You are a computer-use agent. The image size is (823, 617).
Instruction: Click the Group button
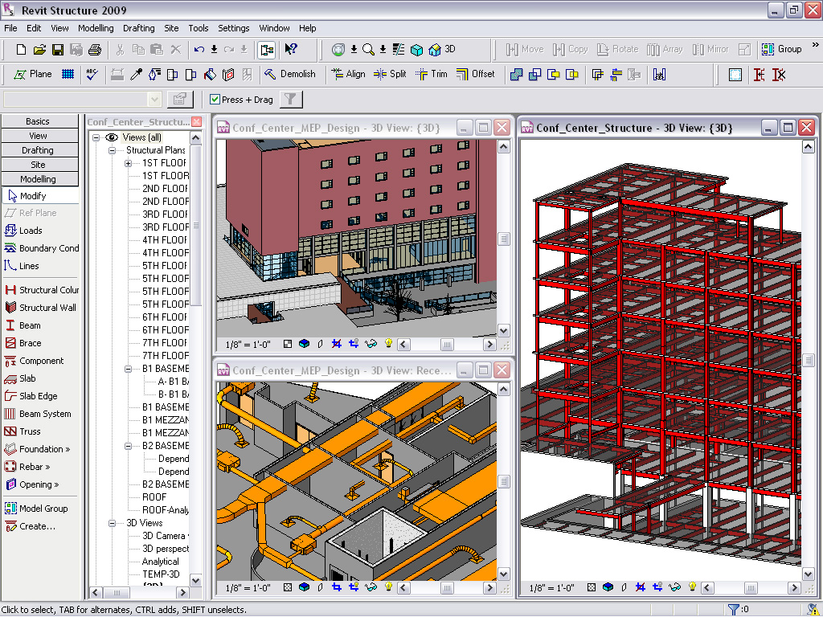pyautogui.click(x=781, y=49)
